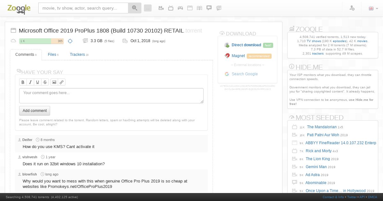Image resolution: width=383 pixels, height=201 pixels.
Task: Click the Search Google link
Action: 244,74
